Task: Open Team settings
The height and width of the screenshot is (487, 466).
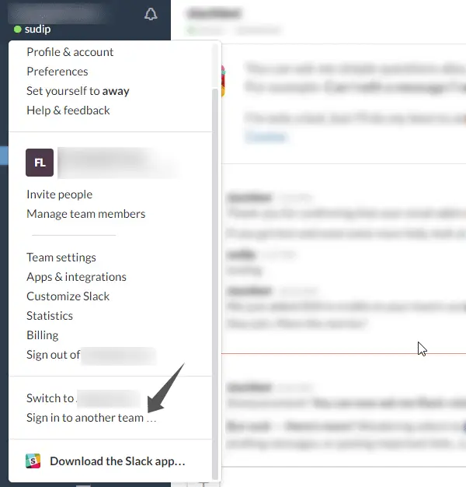Action: [61, 258]
